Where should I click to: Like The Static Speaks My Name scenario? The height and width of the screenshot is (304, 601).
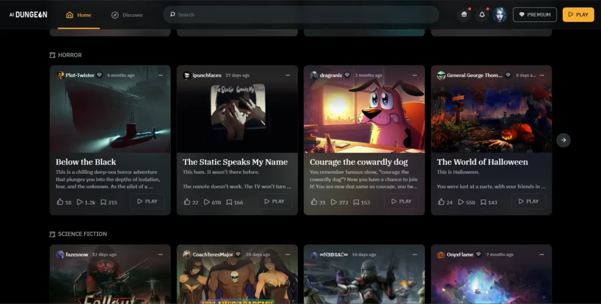pyautogui.click(x=187, y=202)
